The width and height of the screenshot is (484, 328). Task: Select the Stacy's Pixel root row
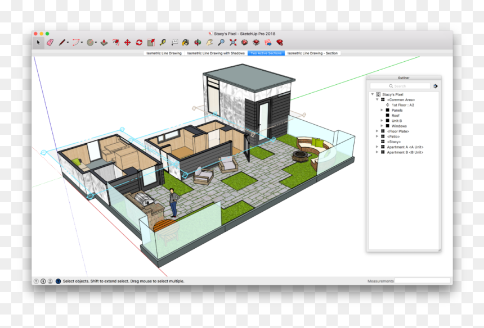pyautogui.click(x=404, y=94)
